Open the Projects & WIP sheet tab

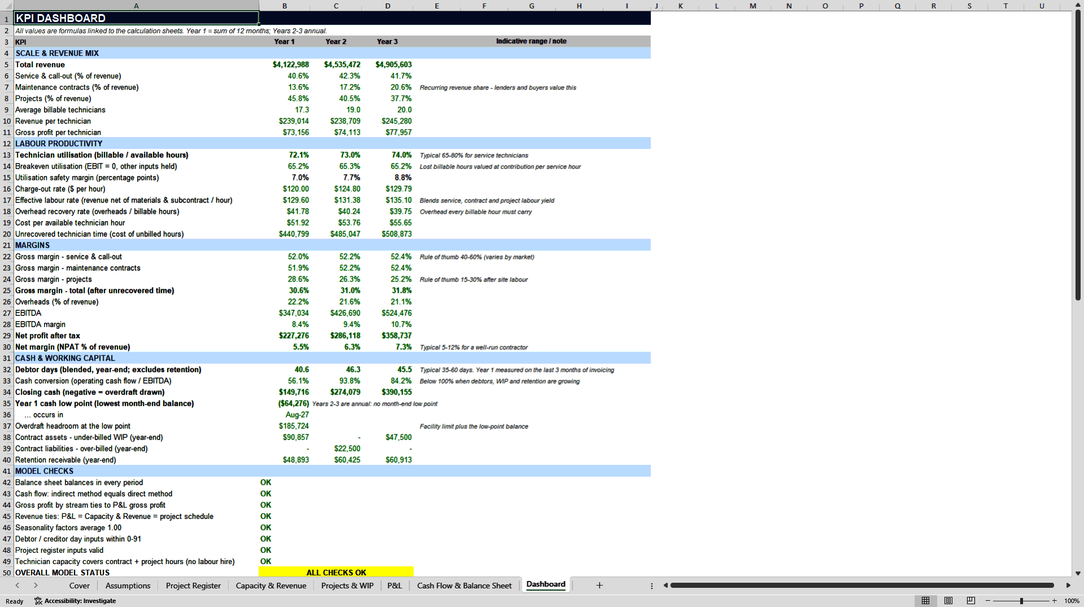[x=347, y=586]
